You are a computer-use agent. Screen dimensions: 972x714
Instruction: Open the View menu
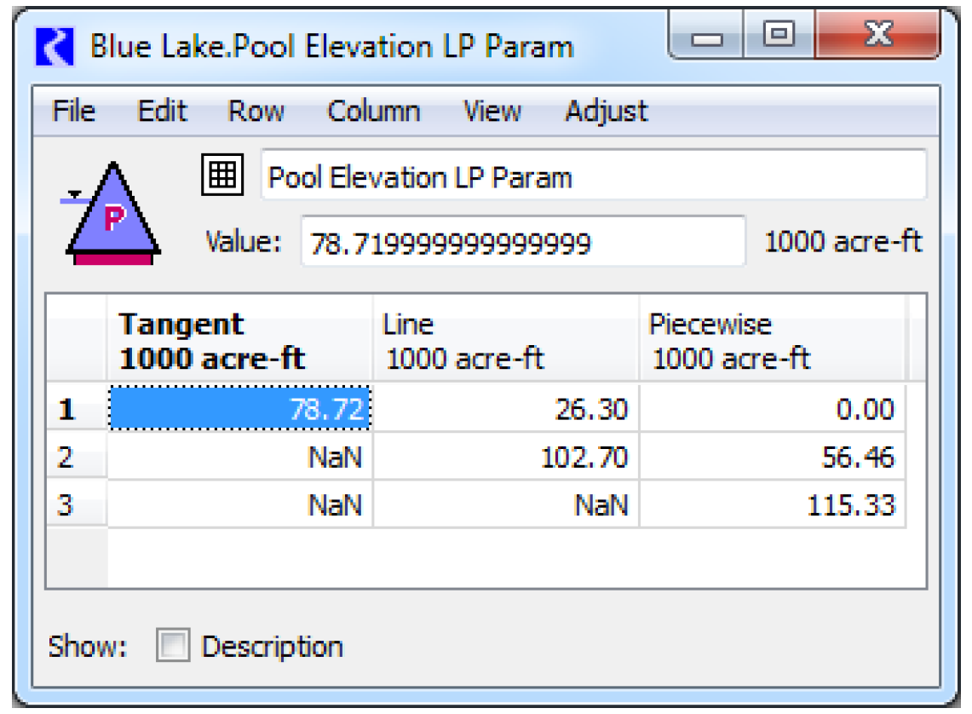492,112
